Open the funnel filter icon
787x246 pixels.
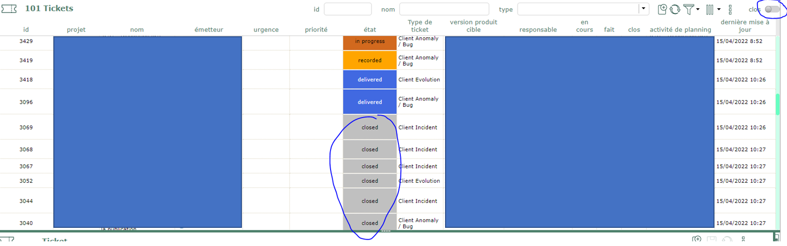coord(689,9)
